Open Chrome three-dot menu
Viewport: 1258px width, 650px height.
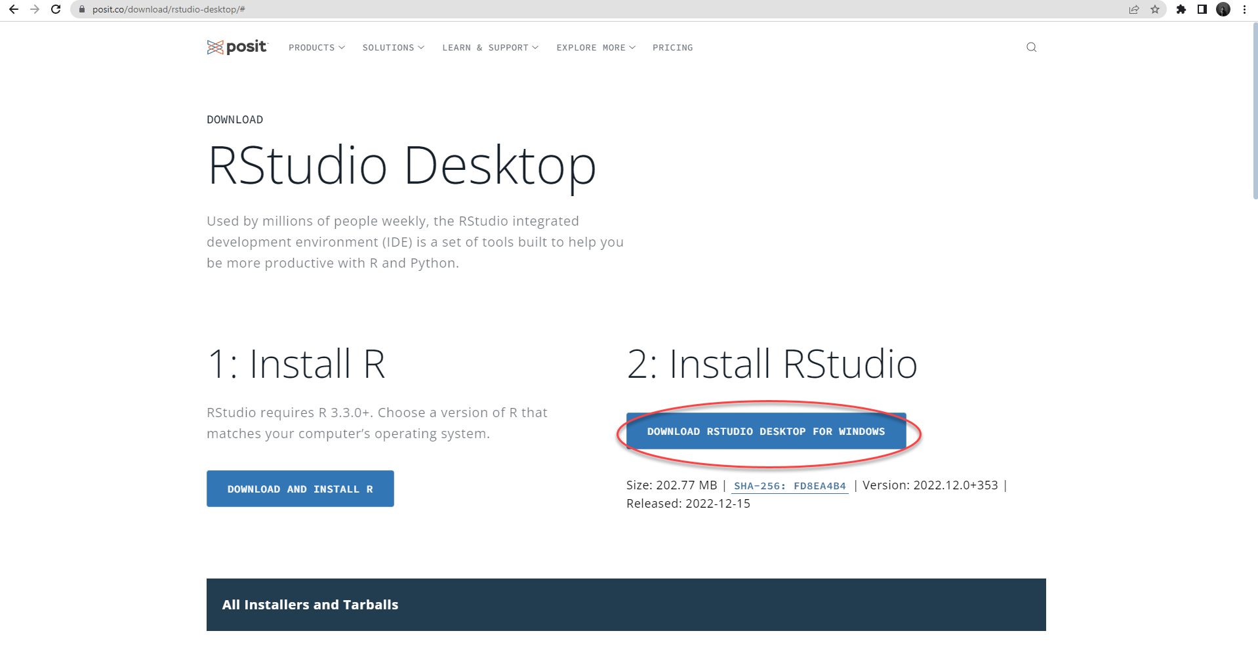point(1244,9)
